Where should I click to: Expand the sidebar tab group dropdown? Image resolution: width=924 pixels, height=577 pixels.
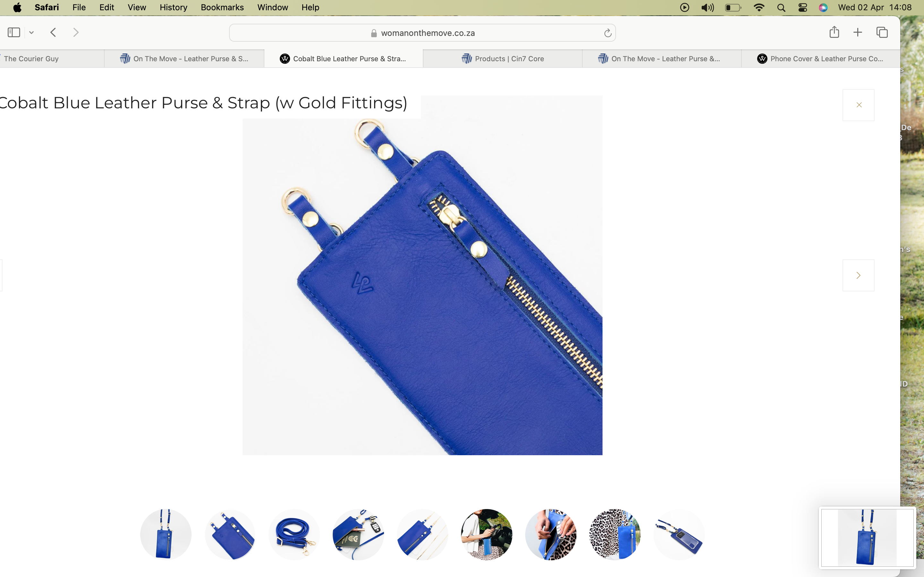click(32, 32)
